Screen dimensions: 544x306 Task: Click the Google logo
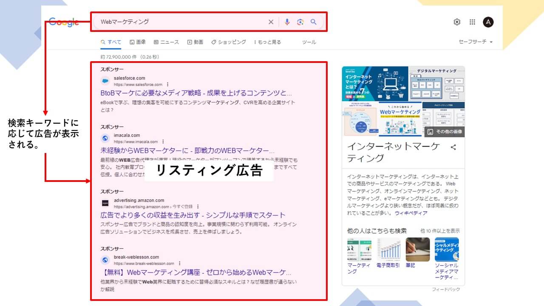(64, 22)
